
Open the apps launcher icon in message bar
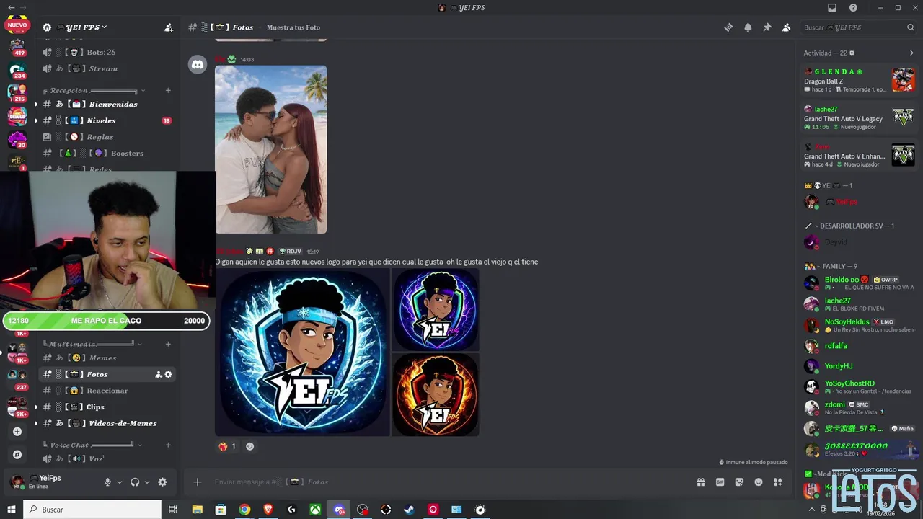pos(777,482)
